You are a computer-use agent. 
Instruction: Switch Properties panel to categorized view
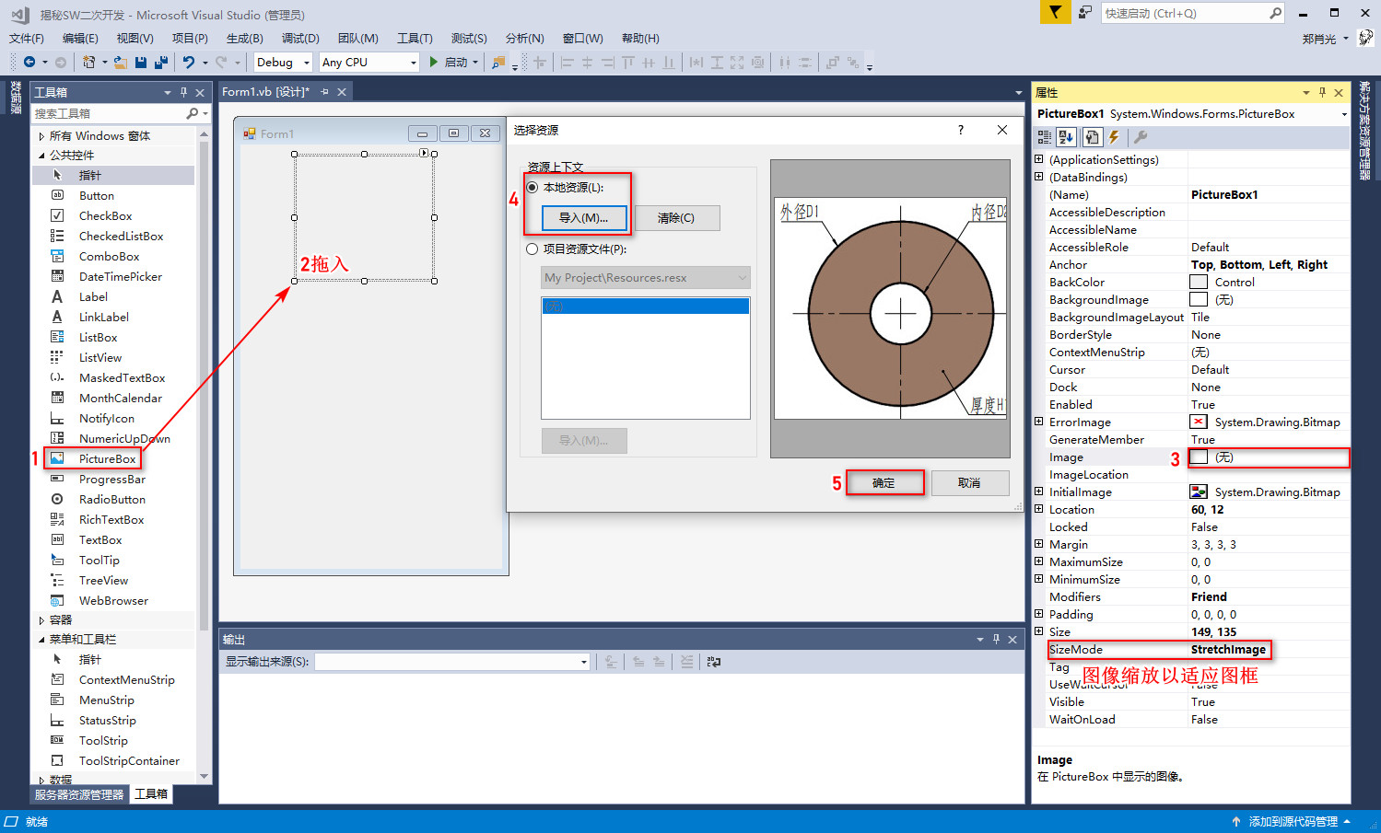1045,137
